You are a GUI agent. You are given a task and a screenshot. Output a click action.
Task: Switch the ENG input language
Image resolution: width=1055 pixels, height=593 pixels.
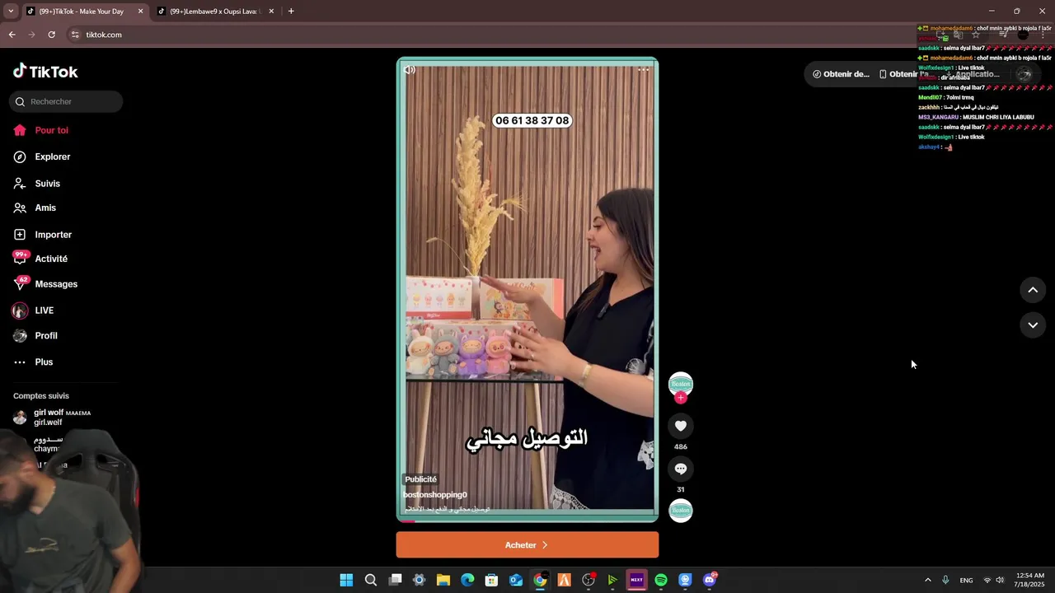coord(966,580)
